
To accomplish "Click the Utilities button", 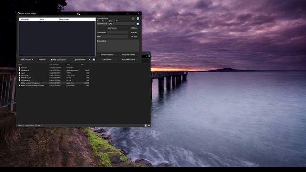I will (134, 28).
